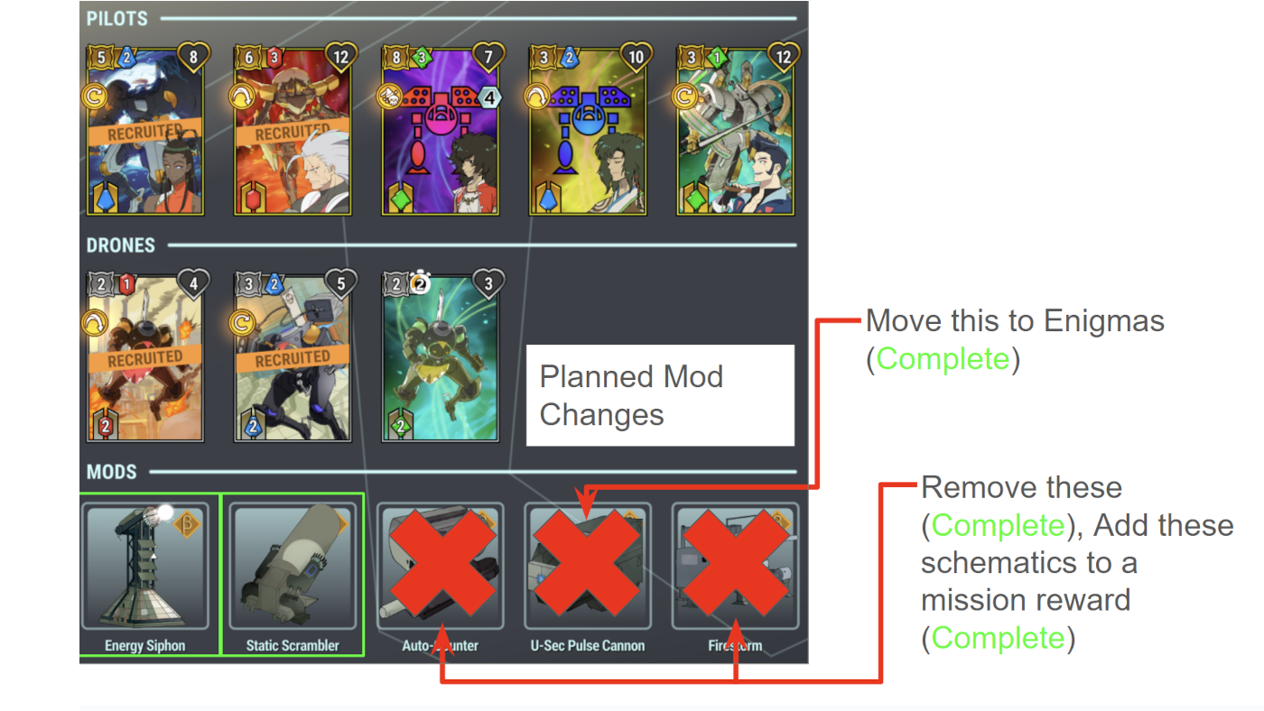The height and width of the screenshot is (711, 1264).
Task: Select the Energy Siphon mod icon
Action: tap(145, 566)
